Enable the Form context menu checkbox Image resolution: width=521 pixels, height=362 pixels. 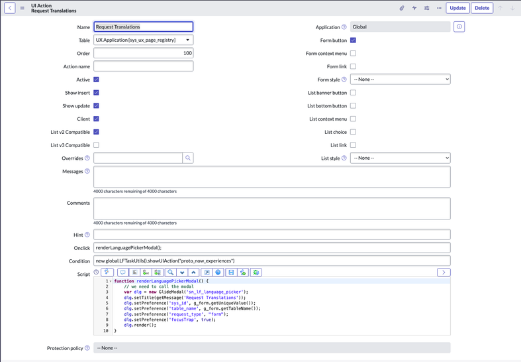click(354, 53)
